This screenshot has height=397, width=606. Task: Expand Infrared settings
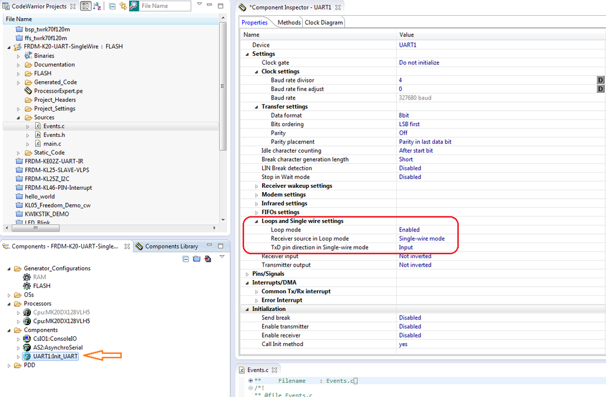256,204
